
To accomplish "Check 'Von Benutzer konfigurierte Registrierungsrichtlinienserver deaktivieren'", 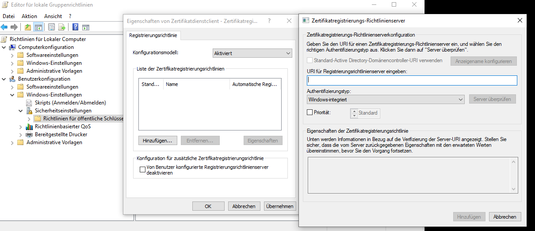I will point(142,169).
